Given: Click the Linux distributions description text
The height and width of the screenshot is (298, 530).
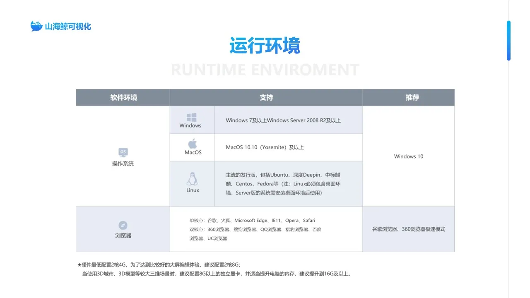Looking at the screenshot, I should 283,184.
